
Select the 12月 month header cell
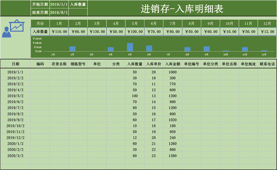pyautogui.click(x=267, y=23)
